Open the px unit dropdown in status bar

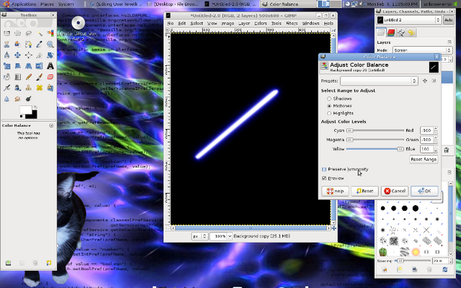[x=200, y=236]
